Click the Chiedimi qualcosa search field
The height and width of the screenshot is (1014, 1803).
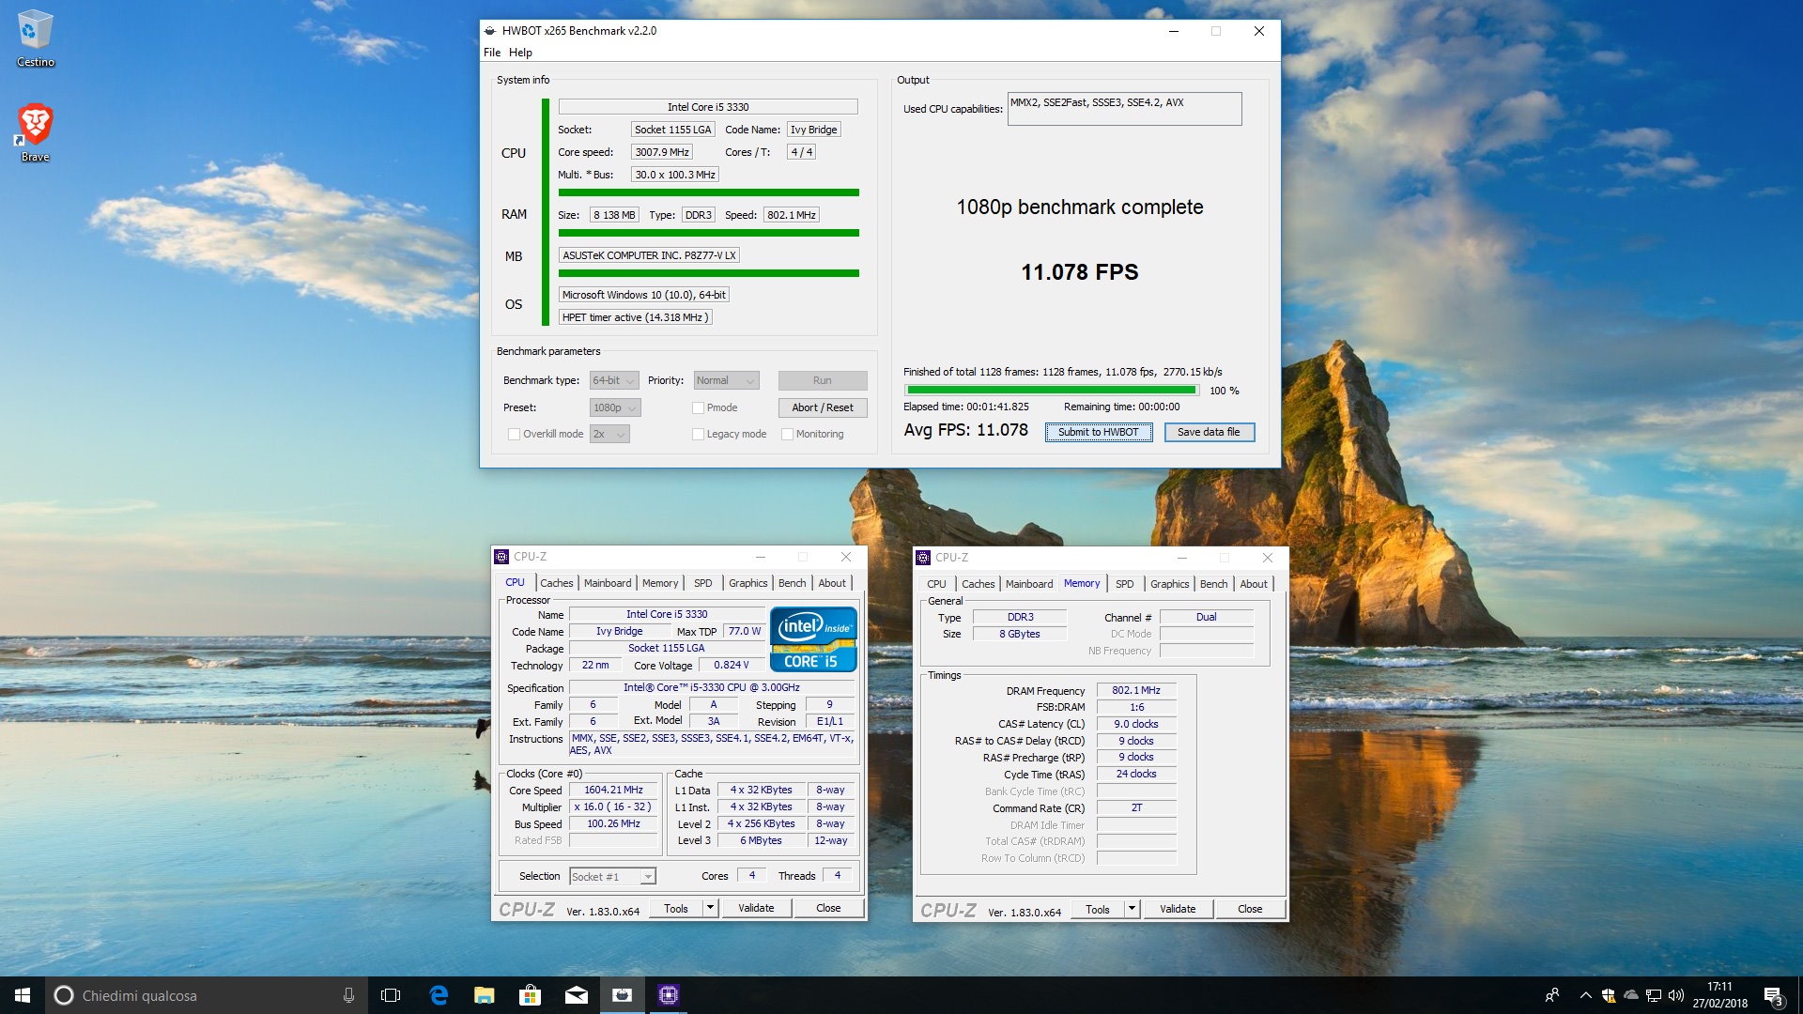(207, 995)
